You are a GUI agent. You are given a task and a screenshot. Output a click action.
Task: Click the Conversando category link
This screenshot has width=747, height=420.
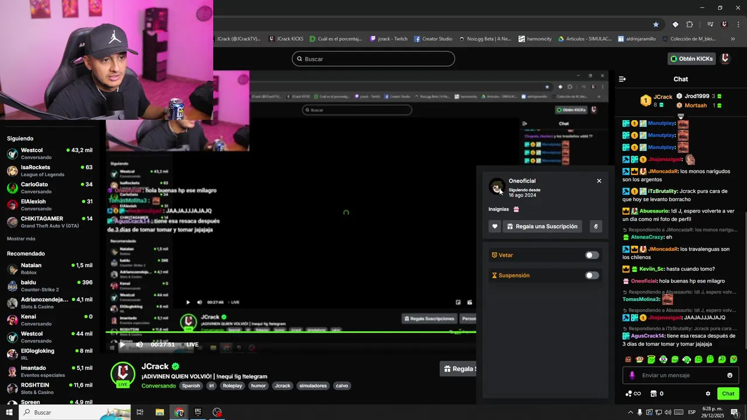[x=158, y=386]
